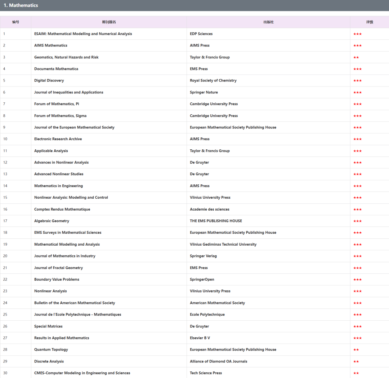Image resolution: width=389 pixels, height=378 pixels.
Task: Click the three-star rating for AIMS Mathematics
Action: click(357, 45)
